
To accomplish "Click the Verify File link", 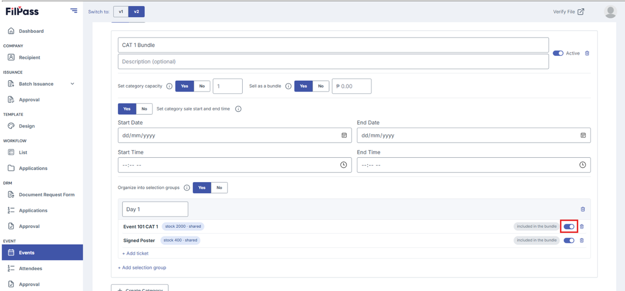I will [x=569, y=11].
